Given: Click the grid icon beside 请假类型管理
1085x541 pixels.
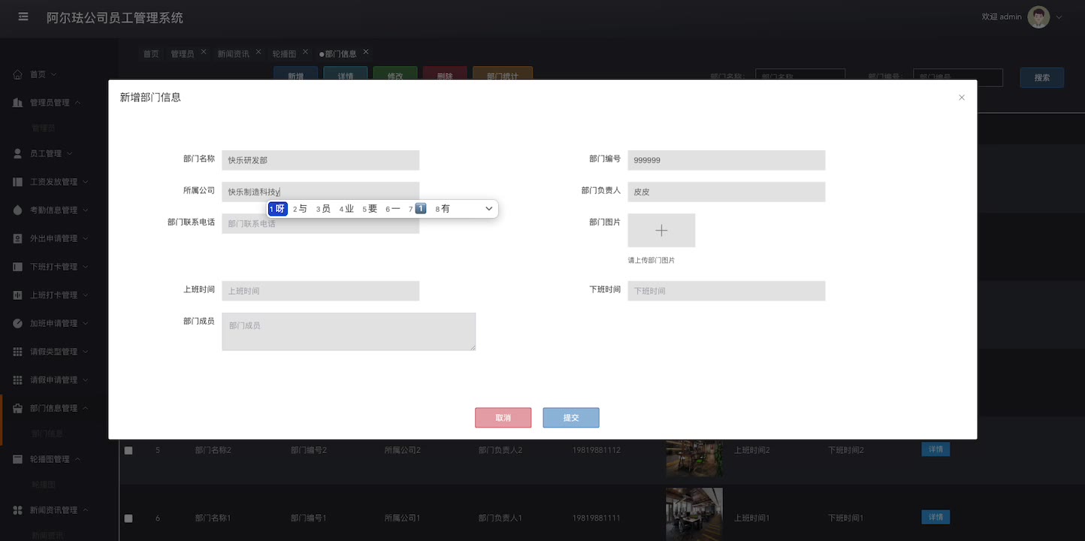Looking at the screenshot, I should pos(18,352).
